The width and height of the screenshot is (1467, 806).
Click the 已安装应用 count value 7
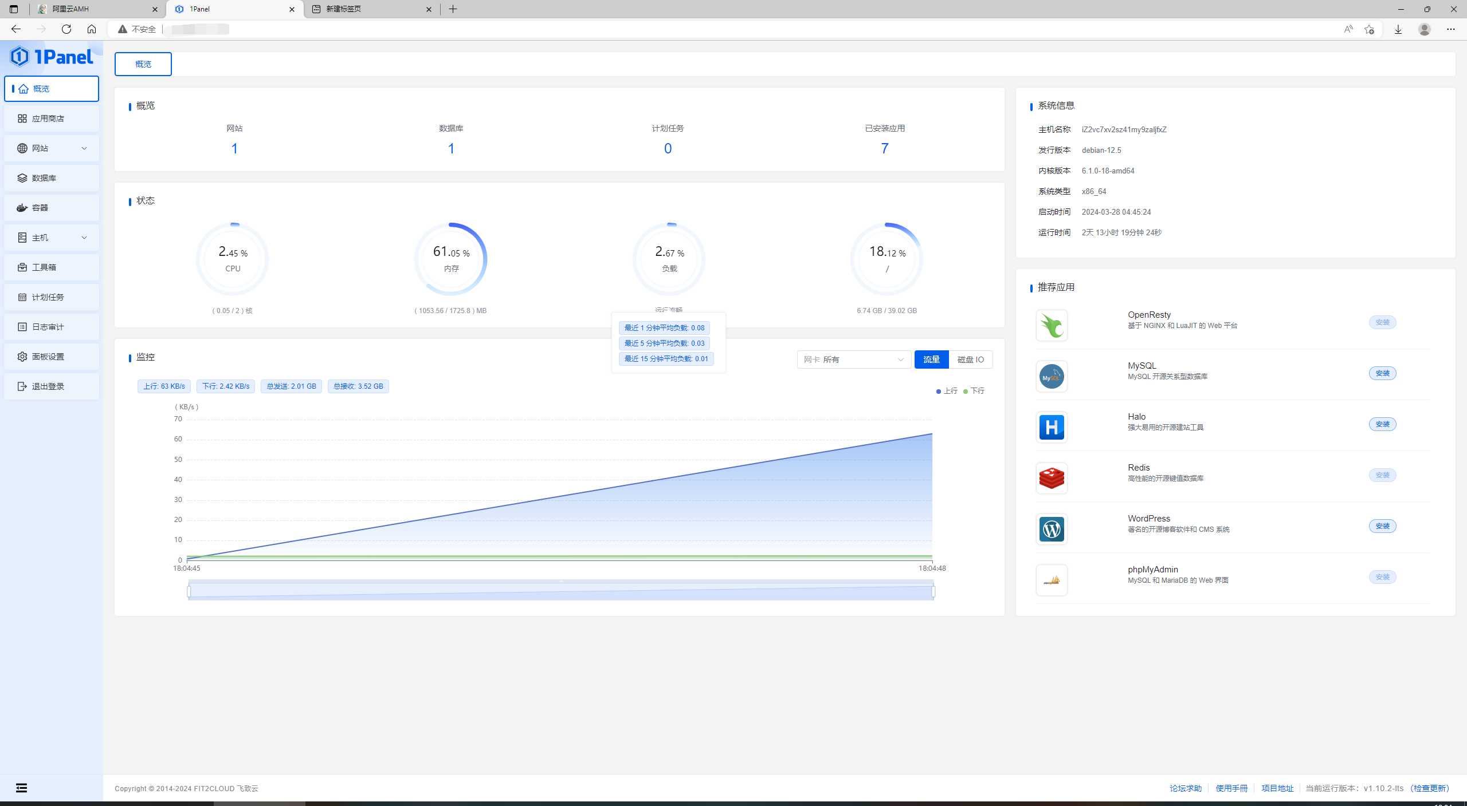pyautogui.click(x=885, y=149)
